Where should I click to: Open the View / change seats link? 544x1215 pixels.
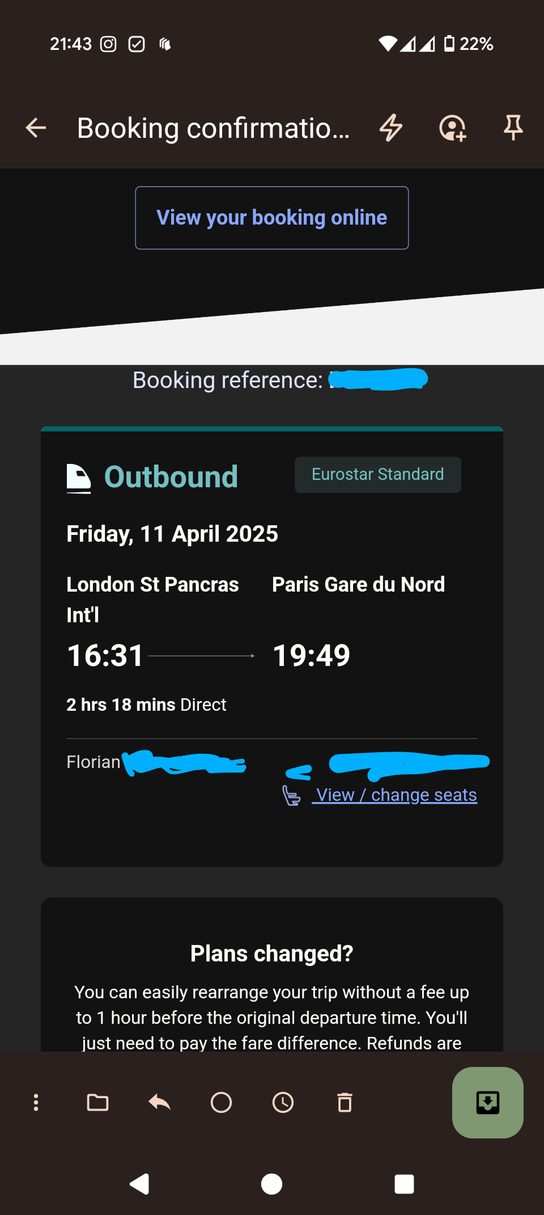pyautogui.click(x=396, y=795)
